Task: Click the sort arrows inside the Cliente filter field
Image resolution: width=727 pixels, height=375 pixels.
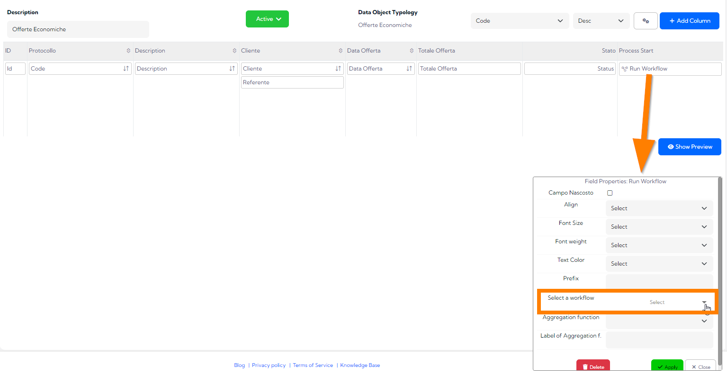Action: (339, 68)
